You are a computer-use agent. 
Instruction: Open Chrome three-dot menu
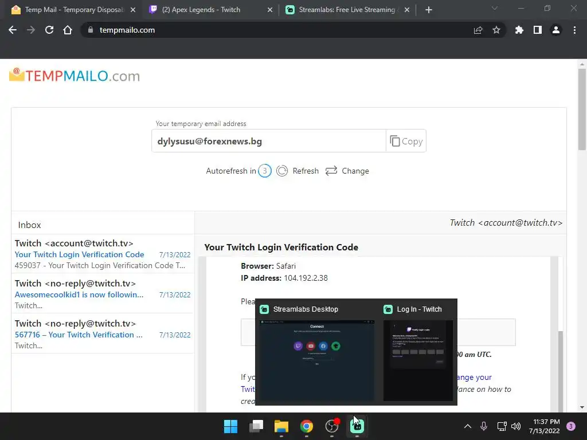(574, 30)
